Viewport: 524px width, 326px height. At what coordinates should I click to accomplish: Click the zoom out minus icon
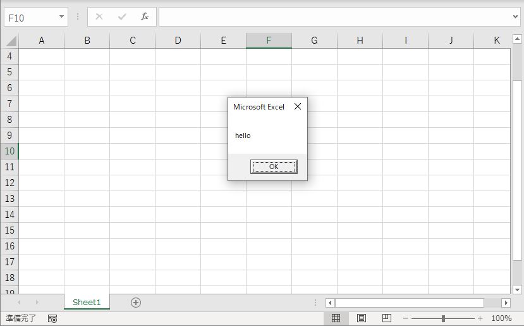pyautogui.click(x=406, y=318)
